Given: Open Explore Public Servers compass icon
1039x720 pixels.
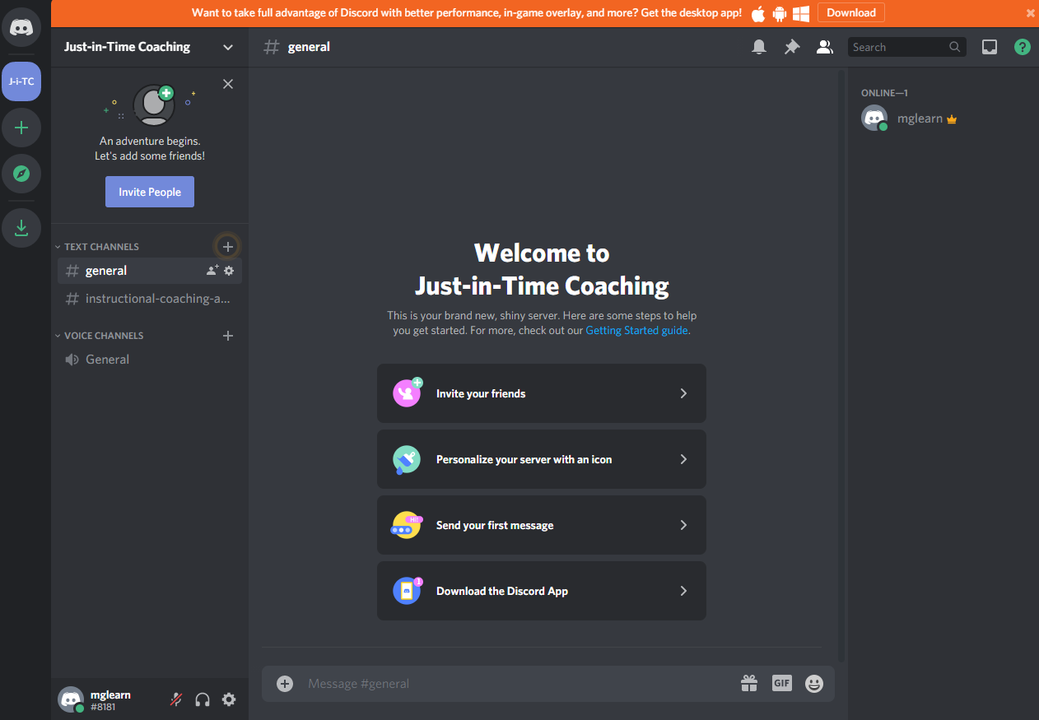Looking at the screenshot, I should coord(21,174).
